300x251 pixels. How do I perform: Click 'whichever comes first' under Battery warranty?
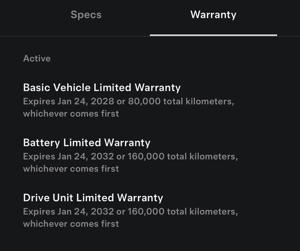(x=71, y=169)
